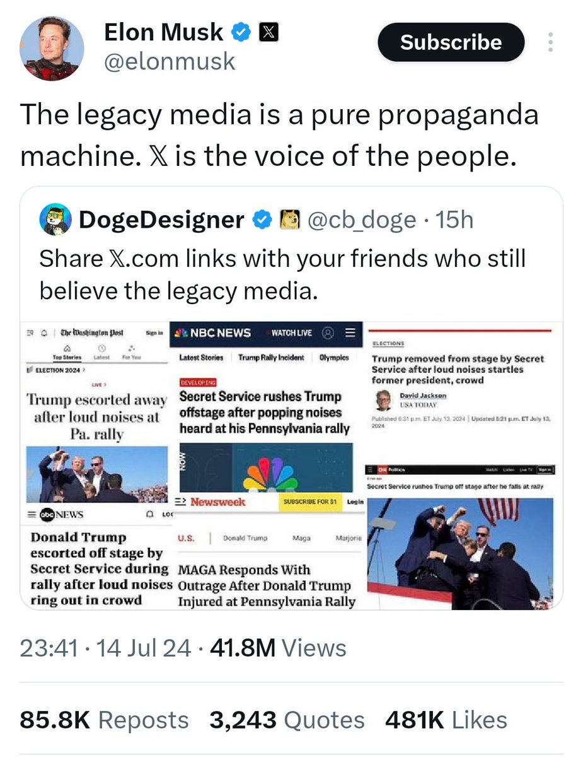Click the DogeDesigner display name
This screenshot has width=583, height=757.
tap(161, 220)
